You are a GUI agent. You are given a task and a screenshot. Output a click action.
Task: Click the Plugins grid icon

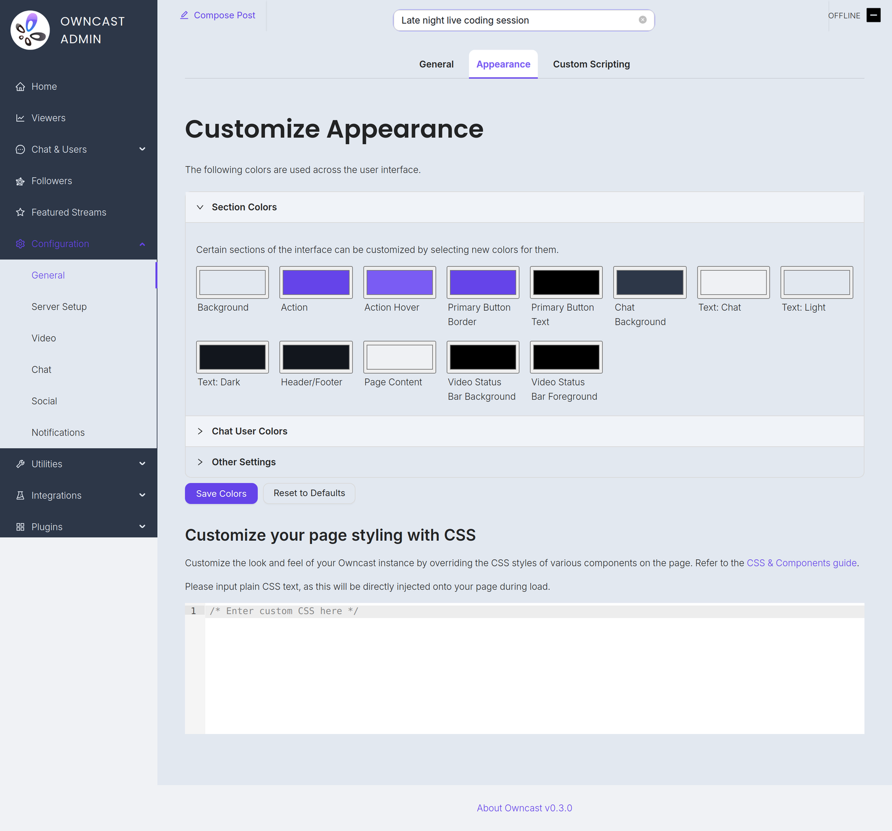pyautogui.click(x=21, y=527)
